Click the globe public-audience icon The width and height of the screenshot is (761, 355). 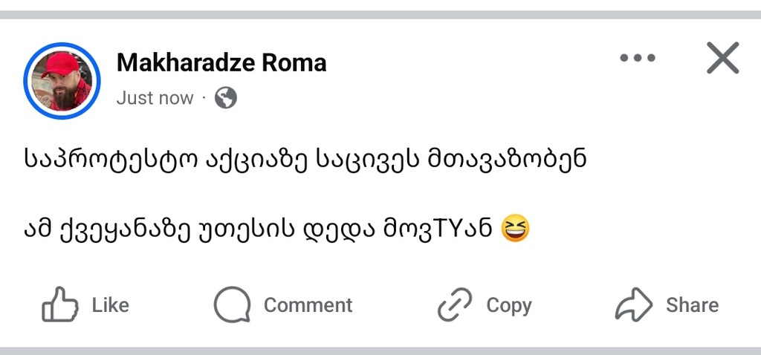point(226,98)
